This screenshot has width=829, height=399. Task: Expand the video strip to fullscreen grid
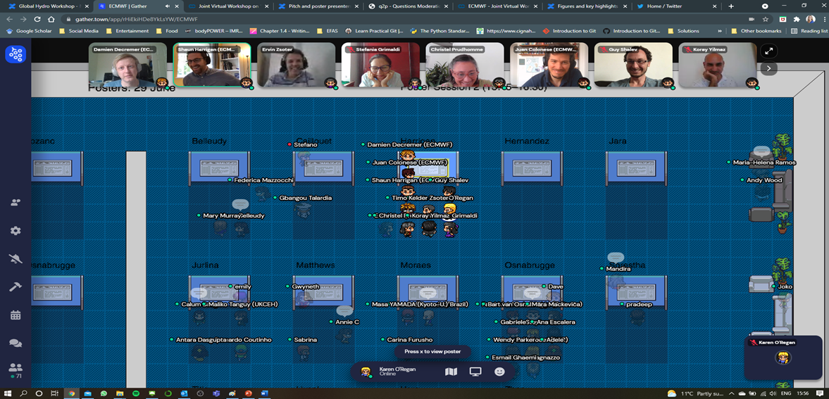pos(768,51)
